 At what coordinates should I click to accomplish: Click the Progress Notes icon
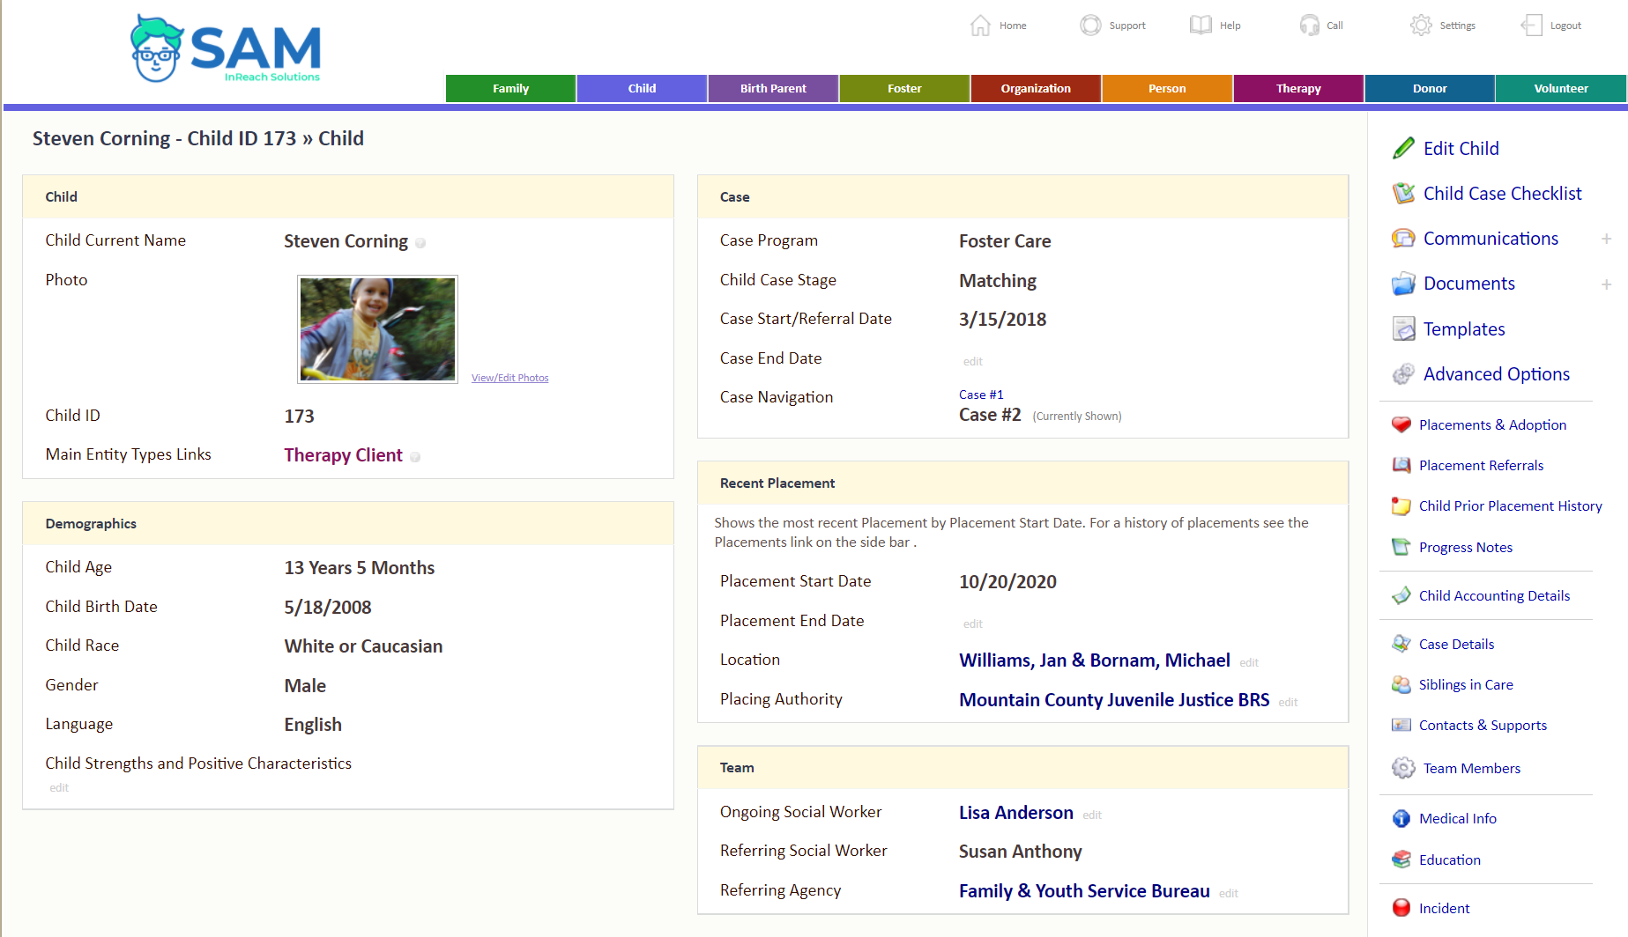[1401, 547]
